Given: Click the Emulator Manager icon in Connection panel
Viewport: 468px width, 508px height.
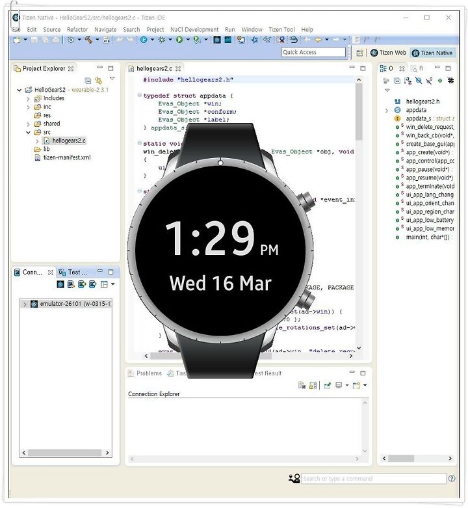Looking at the screenshot, I should (x=60, y=284).
